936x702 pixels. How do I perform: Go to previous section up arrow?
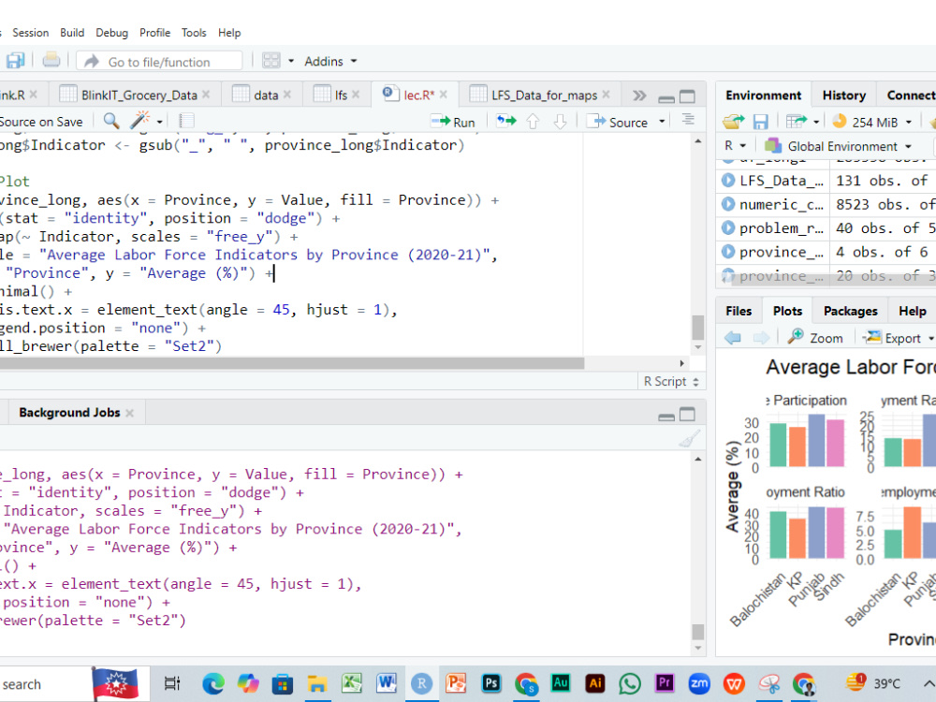coord(534,123)
